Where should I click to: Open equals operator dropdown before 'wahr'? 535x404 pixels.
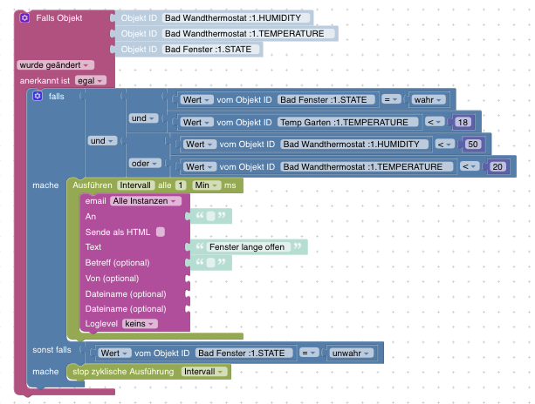tap(391, 99)
